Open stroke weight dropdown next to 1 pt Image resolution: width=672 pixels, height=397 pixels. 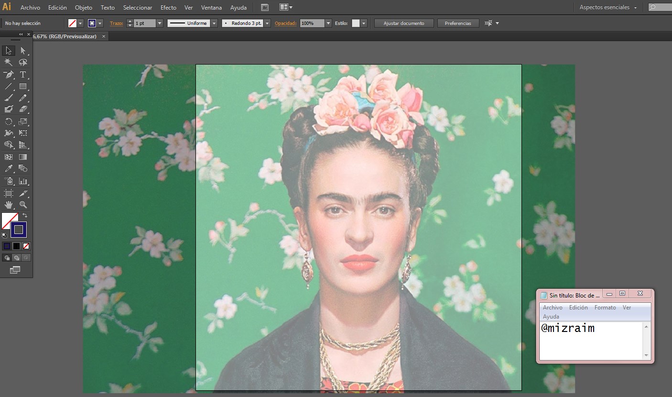click(160, 23)
